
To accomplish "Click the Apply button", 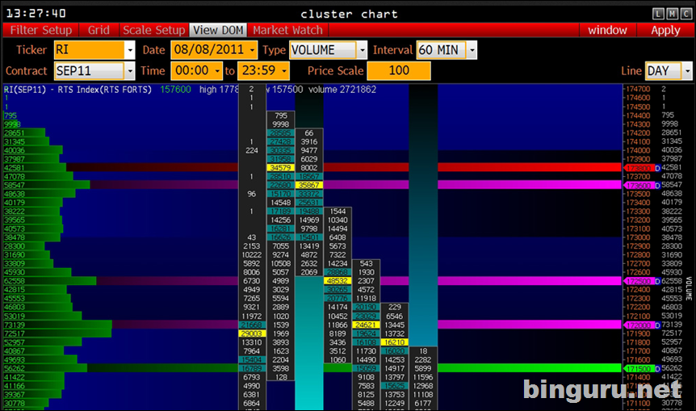I will pyautogui.click(x=665, y=30).
